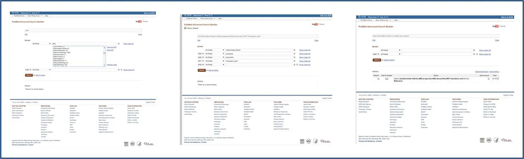Remove the 'amoxicillin' row via its minus icon

[294, 57]
